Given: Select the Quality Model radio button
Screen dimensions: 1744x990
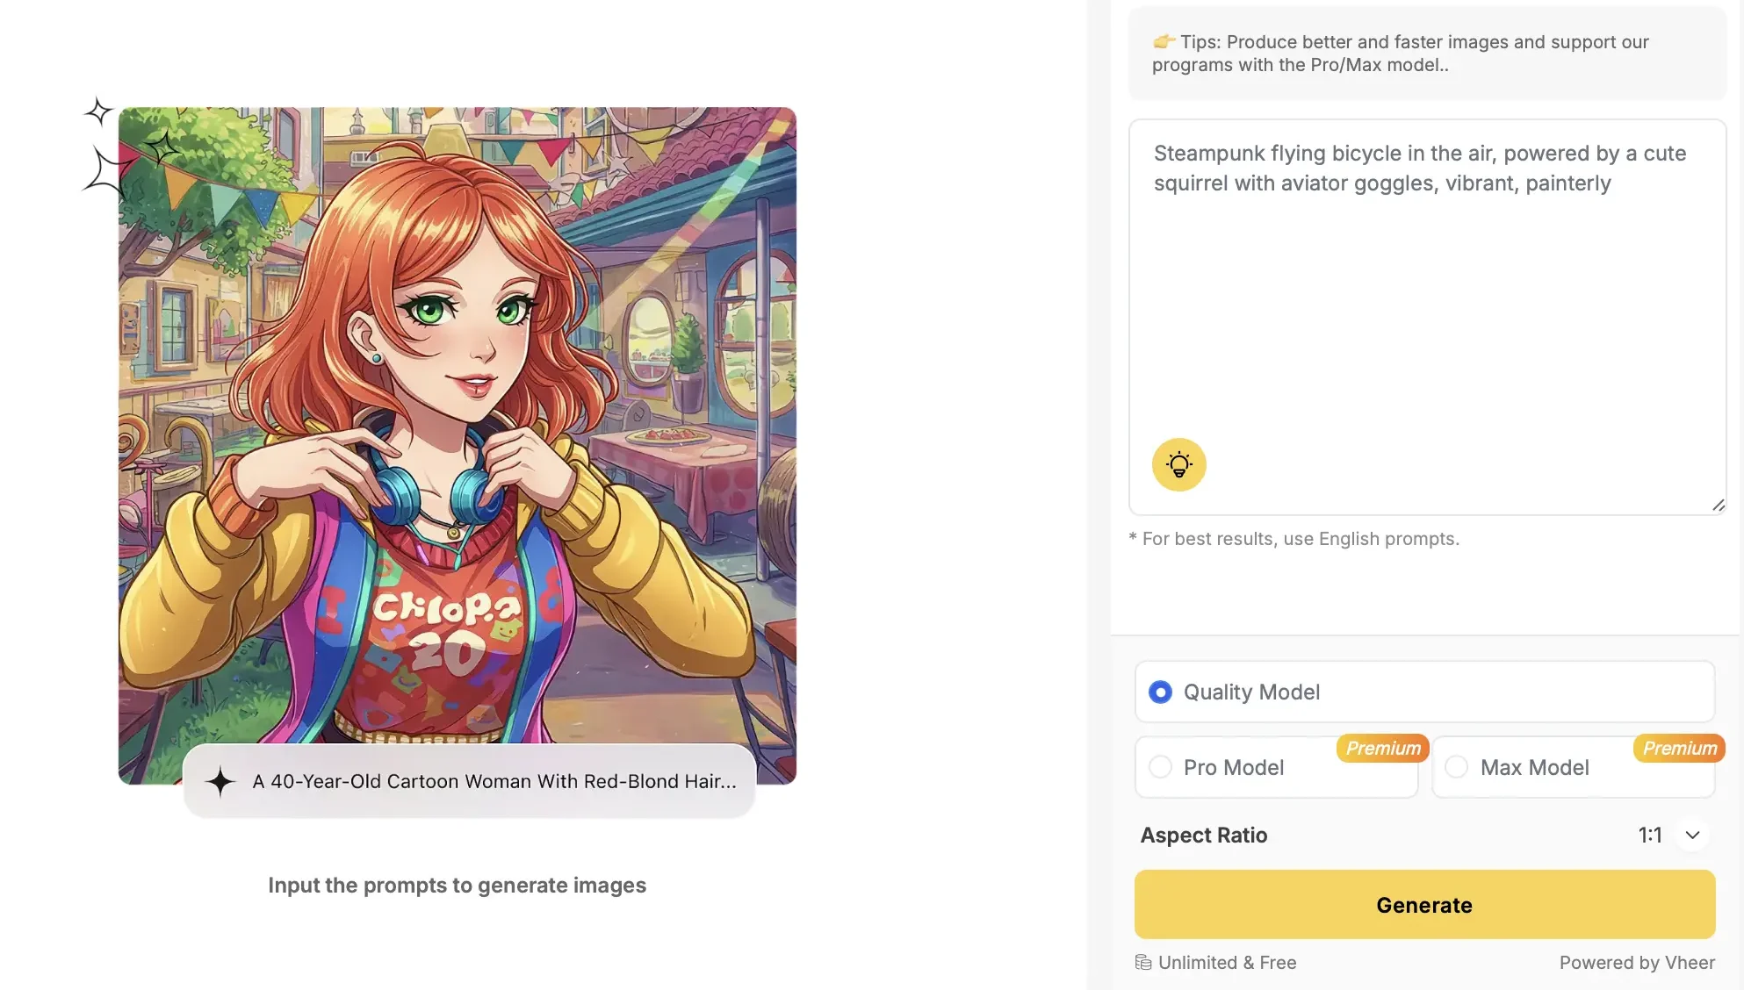Looking at the screenshot, I should 1160,692.
